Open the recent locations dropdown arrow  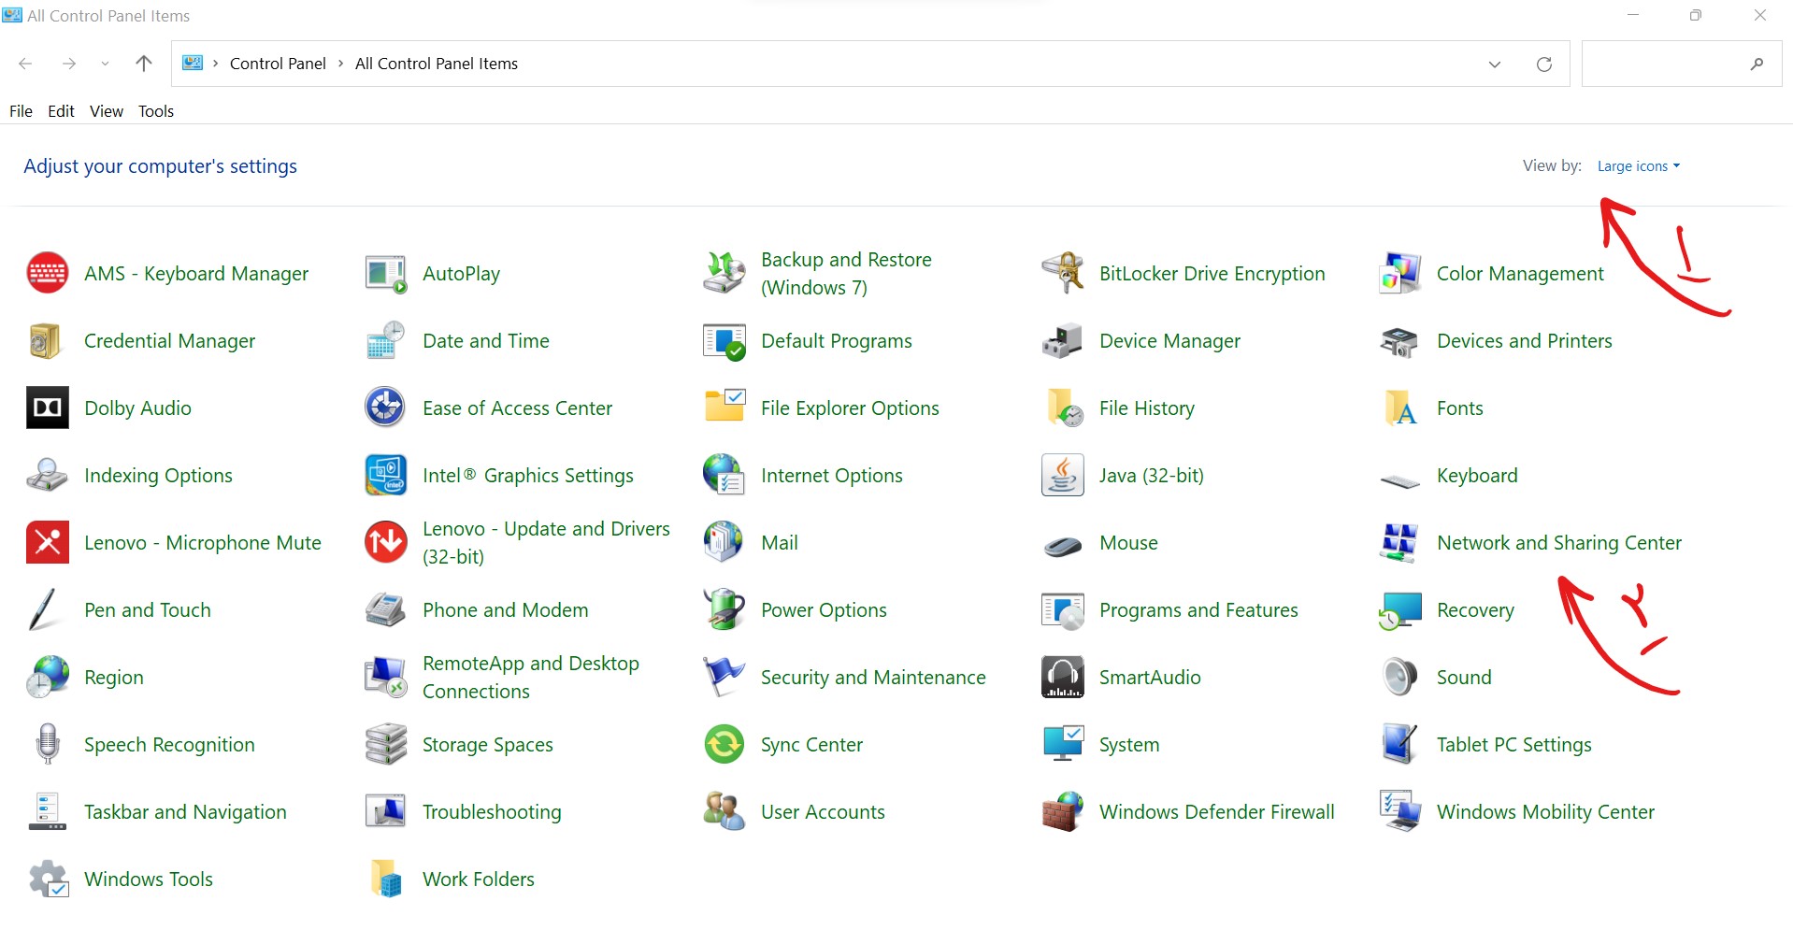click(105, 64)
